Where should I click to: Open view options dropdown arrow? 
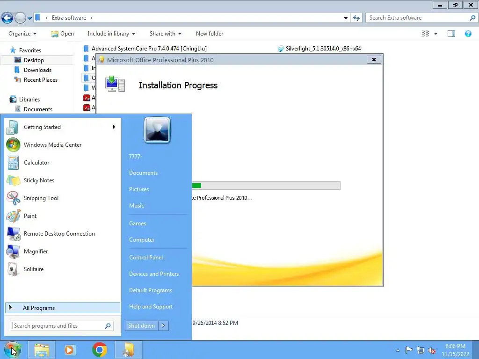(x=435, y=34)
